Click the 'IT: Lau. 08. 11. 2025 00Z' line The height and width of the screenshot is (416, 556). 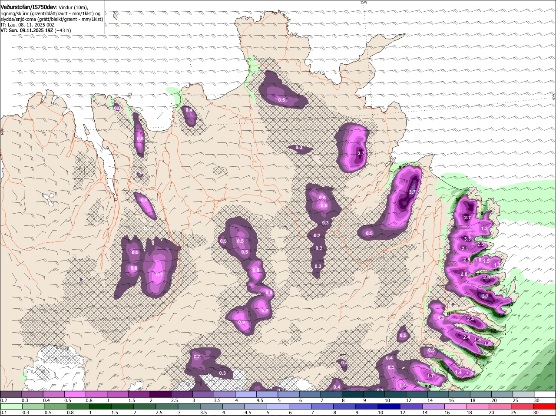(x=27, y=25)
